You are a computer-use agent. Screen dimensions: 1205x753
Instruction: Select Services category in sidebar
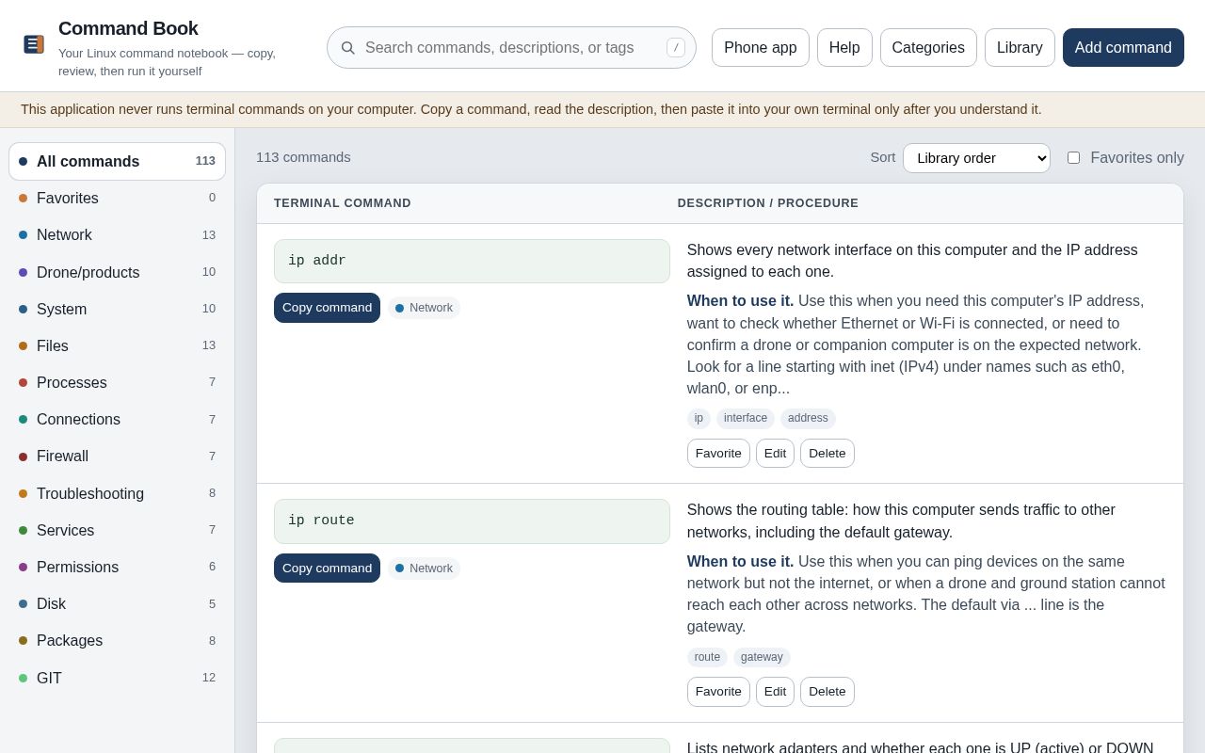117,530
